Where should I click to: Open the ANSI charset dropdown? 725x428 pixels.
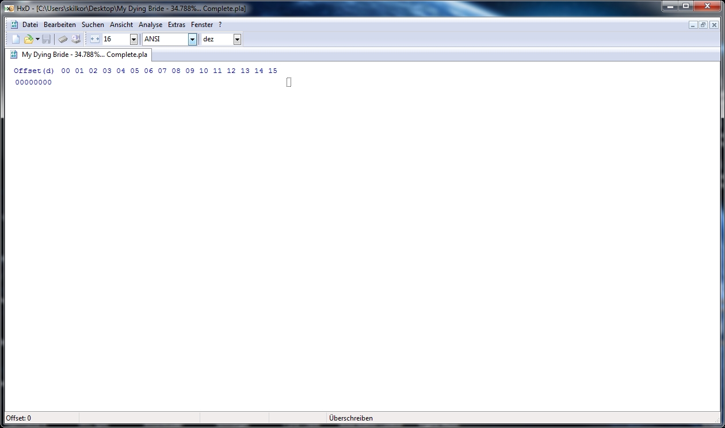click(192, 39)
